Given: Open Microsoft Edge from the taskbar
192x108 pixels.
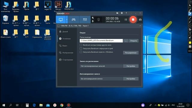Looking at the screenshot, I should click(34, 105).
